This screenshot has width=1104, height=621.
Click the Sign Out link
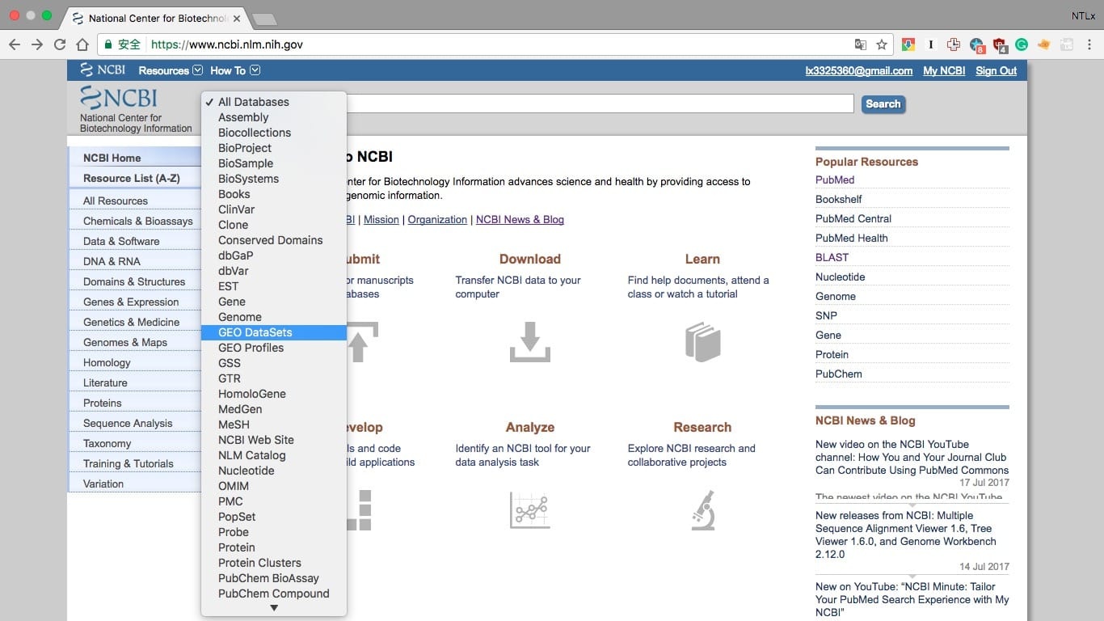(x=997, y=71)
